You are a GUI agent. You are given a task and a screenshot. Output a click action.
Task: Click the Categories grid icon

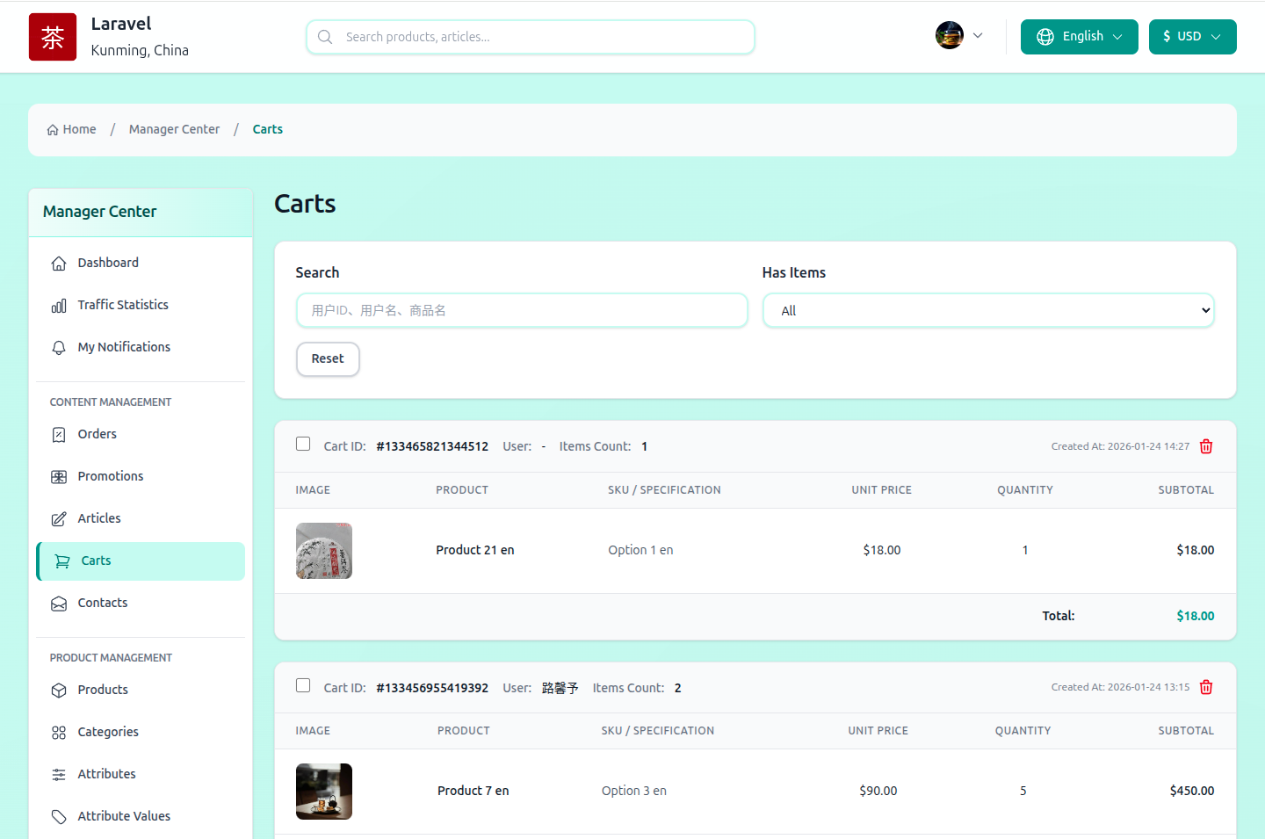tap(59, 733)
